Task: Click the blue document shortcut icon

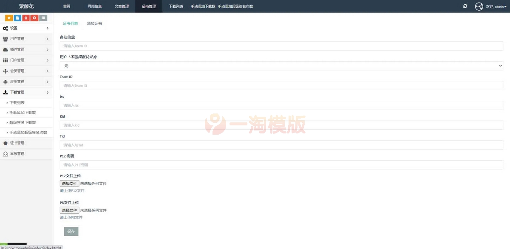Action: (18, 17)
